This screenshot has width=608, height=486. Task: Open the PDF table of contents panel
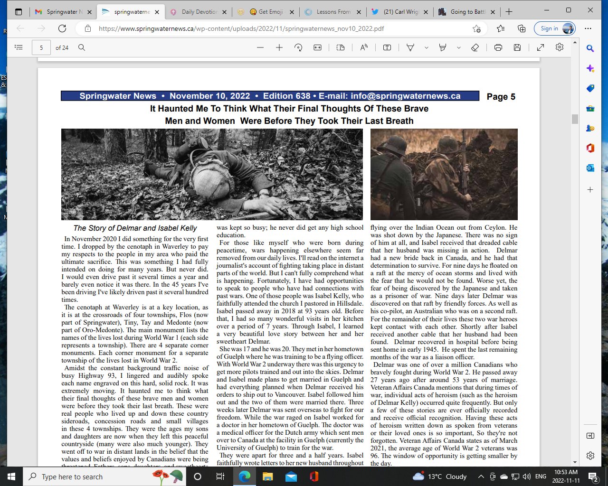[19, 47]
